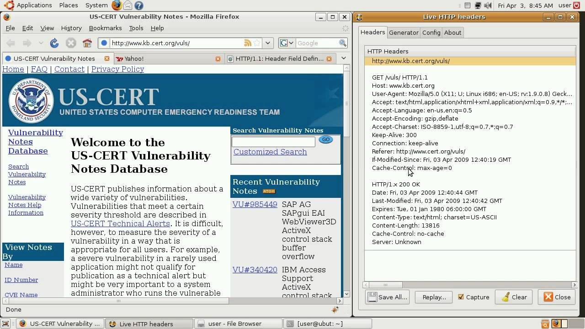Screen dimensions: 585x329
Task: Open vulnerability note VU#340420
Action: click(255, 270)
